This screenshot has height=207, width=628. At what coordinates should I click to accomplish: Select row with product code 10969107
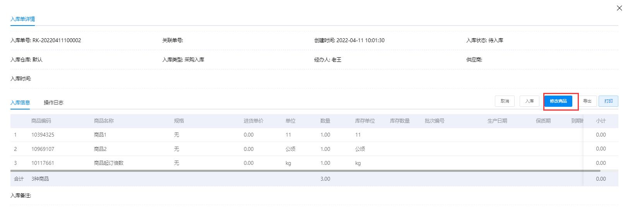[43, 149]
